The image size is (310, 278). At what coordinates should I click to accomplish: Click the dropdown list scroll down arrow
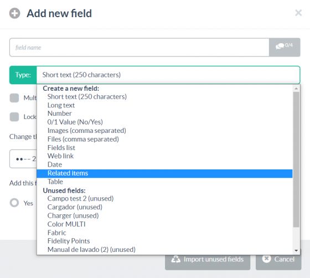(296, 250)
